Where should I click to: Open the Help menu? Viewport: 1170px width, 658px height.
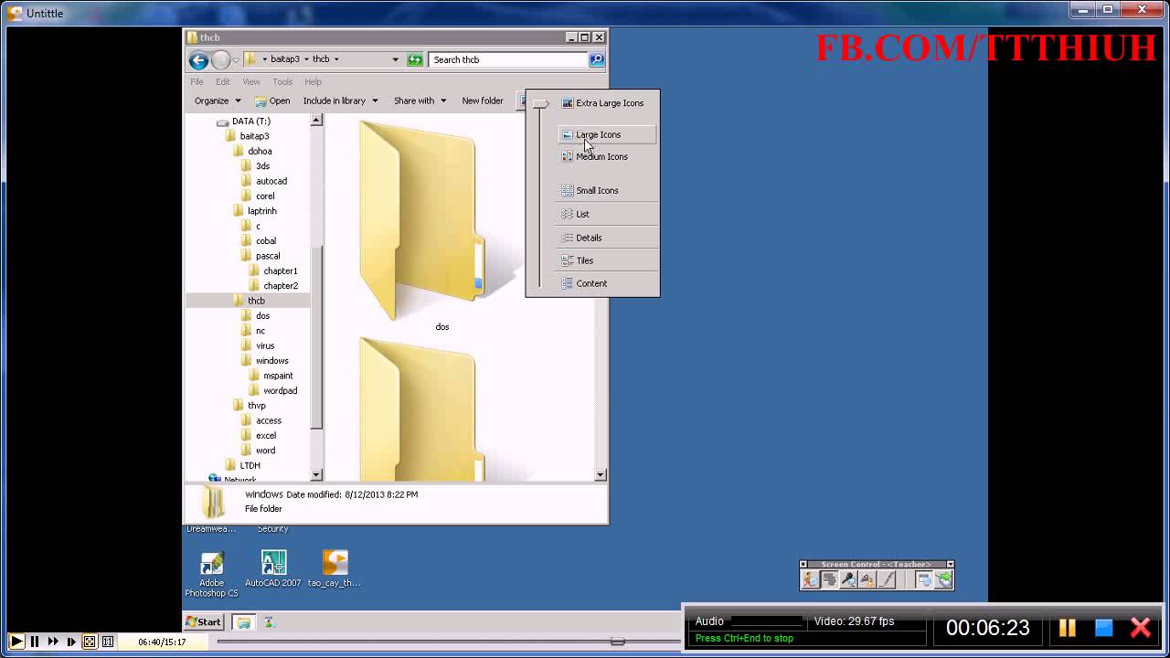click(x=313, y=81)
